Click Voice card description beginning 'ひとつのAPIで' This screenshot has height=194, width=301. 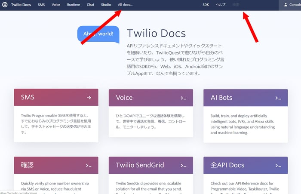coord(150,121)
